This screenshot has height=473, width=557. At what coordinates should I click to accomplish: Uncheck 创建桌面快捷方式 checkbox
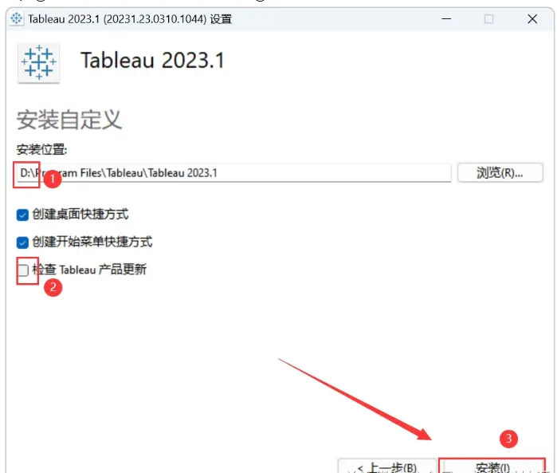coord(22,215)
